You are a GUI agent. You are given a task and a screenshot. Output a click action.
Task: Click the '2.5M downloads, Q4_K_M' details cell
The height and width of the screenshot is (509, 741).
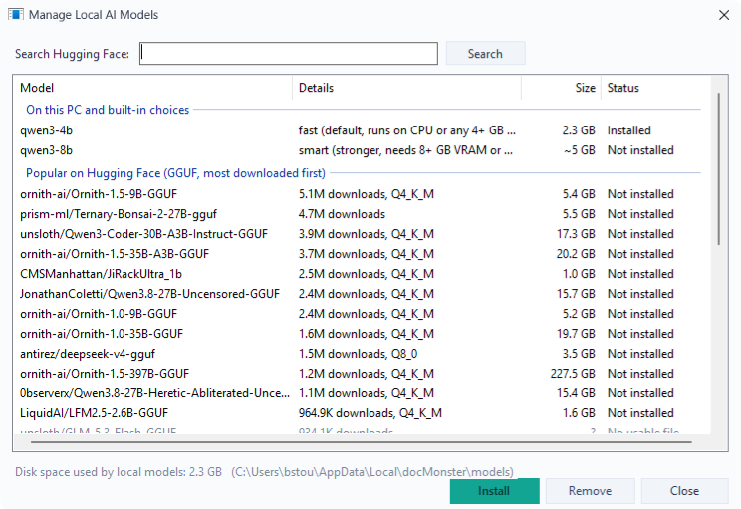(x=367, y=274)
